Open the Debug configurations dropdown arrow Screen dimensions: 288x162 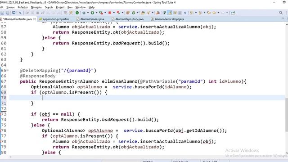tap(88, 13)
